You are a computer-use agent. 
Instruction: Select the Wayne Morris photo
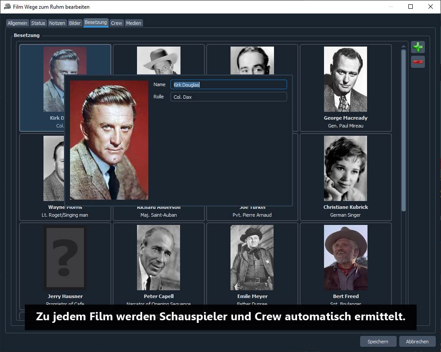point(54,168)
